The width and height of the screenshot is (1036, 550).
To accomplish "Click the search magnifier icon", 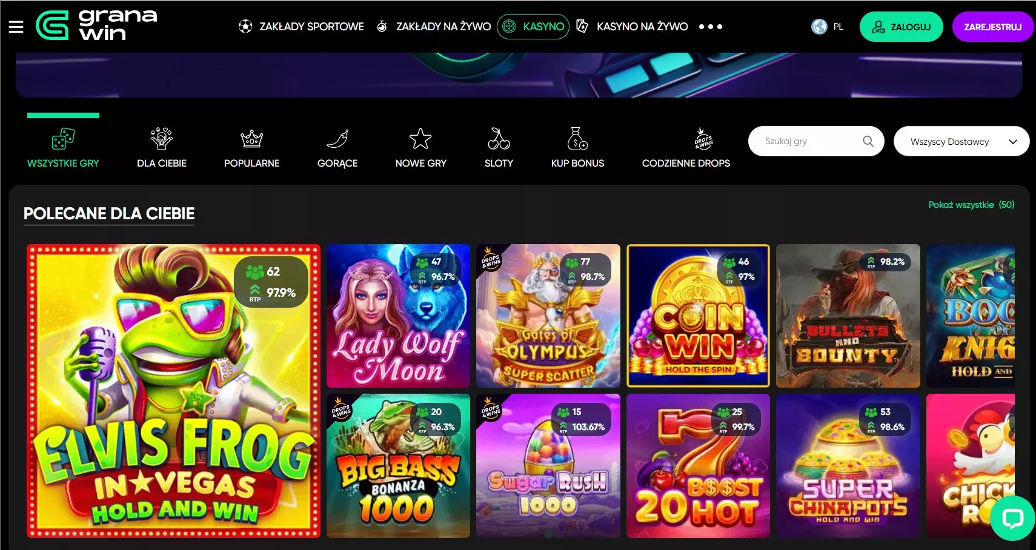I will (868, 141).
